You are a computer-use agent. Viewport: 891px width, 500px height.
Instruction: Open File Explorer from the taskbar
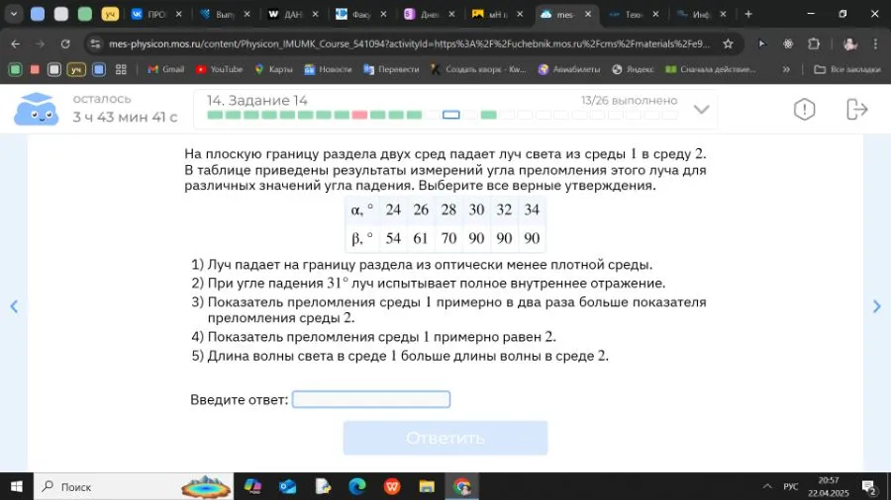click(426, 486)
